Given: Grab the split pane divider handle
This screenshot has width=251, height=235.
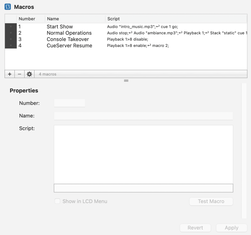Looking at the screenshot, I should [126, 81].
